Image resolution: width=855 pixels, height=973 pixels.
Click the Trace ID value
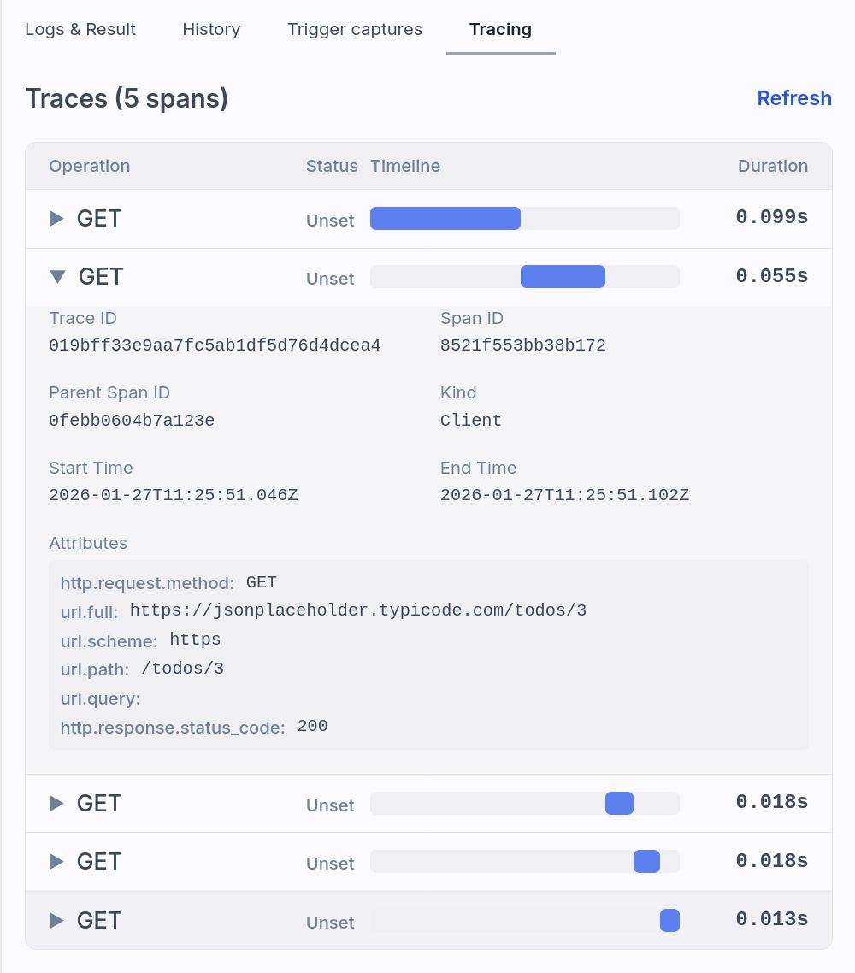coord(215,345)
